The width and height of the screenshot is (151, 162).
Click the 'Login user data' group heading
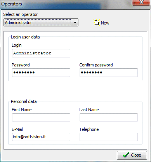tap(25, 37)
